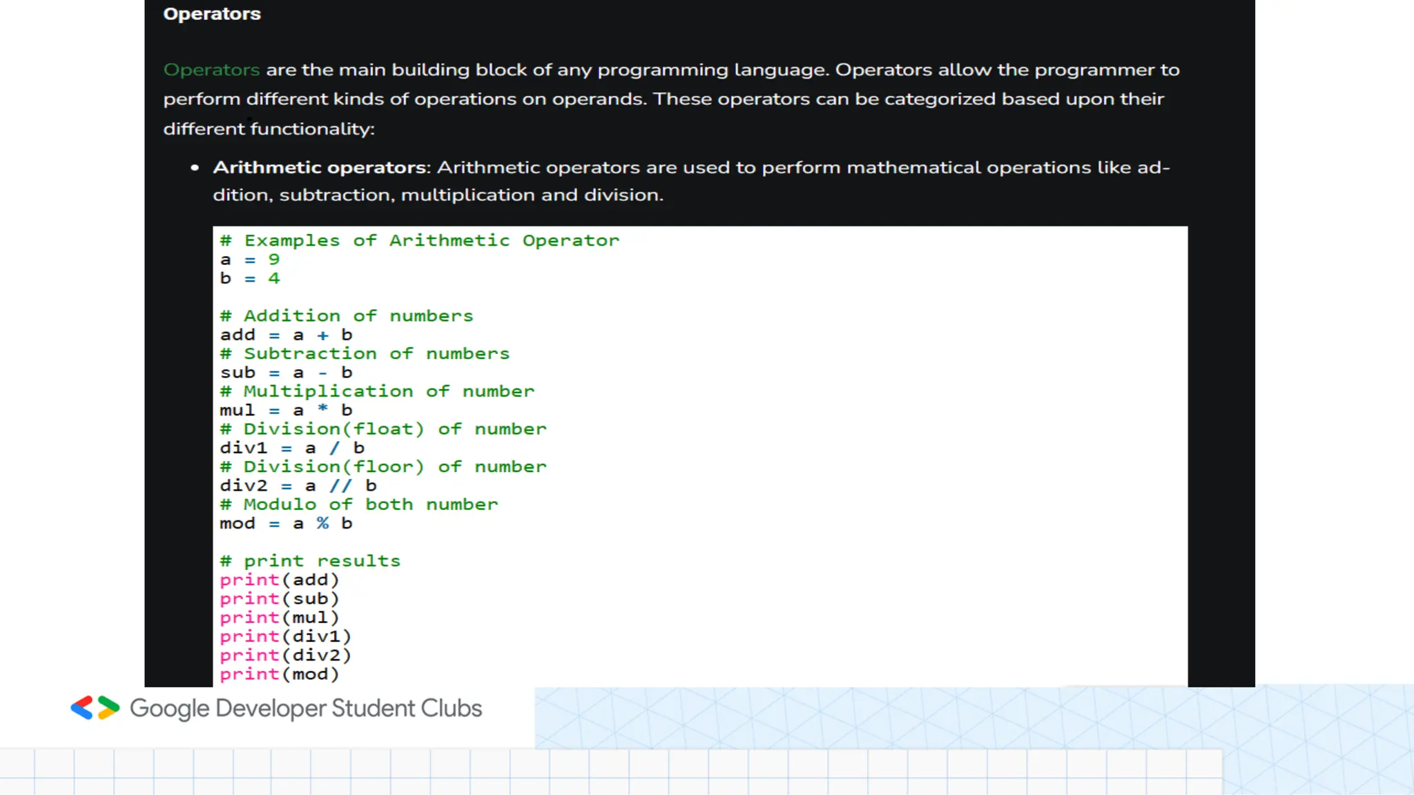
Task: Click the single slash in div1 line
Action: tap(335, 449)
